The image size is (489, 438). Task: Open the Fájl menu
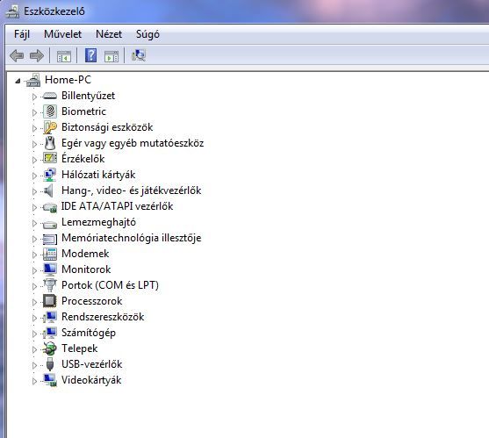tap(22, 34)
